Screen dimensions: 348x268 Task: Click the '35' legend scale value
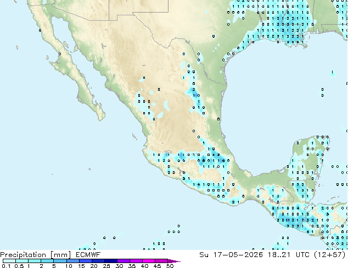pyautogui.click(x=132, y=266)
